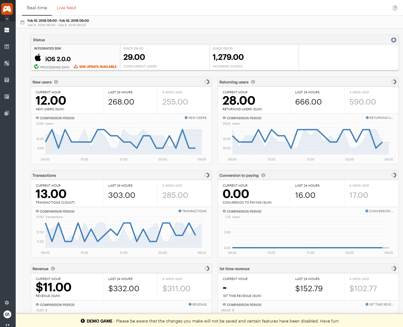Toggle comparison period in Conversion to paying
The height and width of the screenshot is (327, 403).
tap(224, 211)
